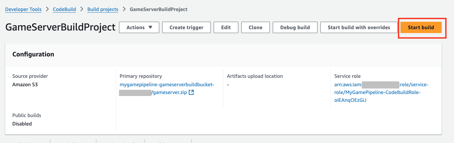The width and height of the screenshot is (454, 143).
Task: Open the Developer Tools breadcrumb link
Action: pyautogui.click(x=23, y=9)
